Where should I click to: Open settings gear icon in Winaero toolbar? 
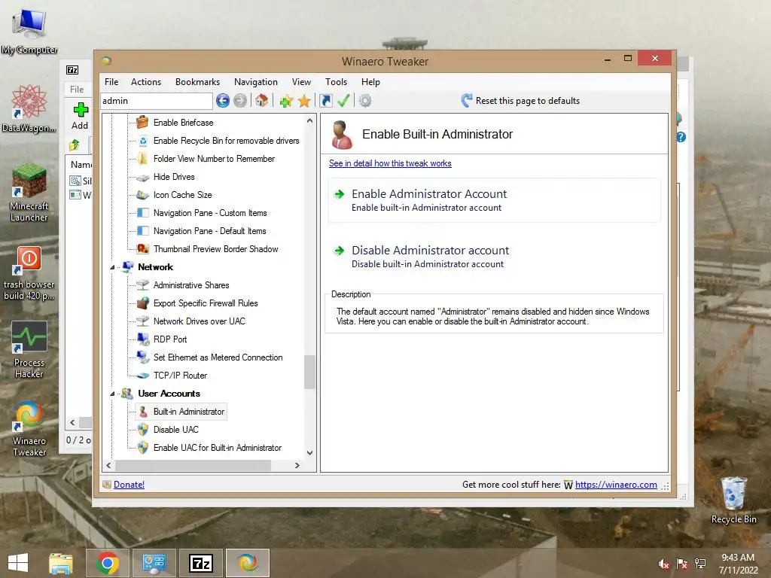click(365, 101)
